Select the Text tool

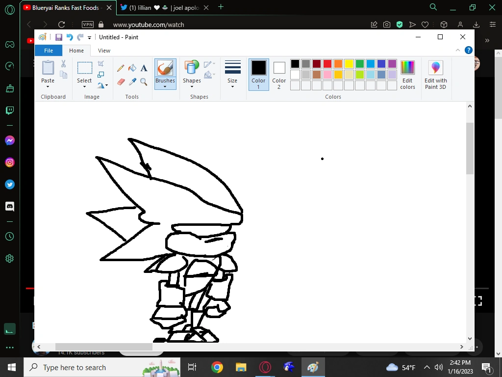[144, 68]
